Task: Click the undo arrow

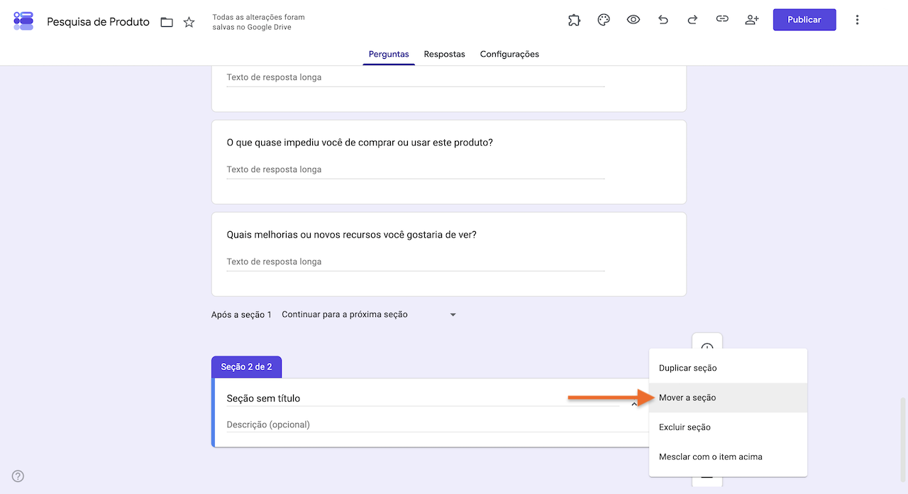Action: 663,20
